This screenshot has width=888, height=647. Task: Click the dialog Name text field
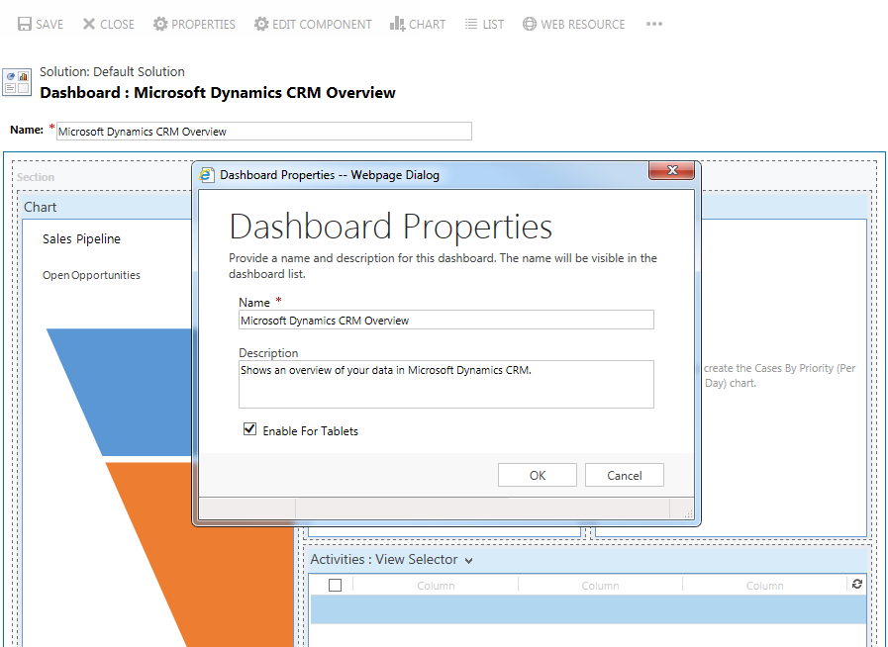pos(445,321)
